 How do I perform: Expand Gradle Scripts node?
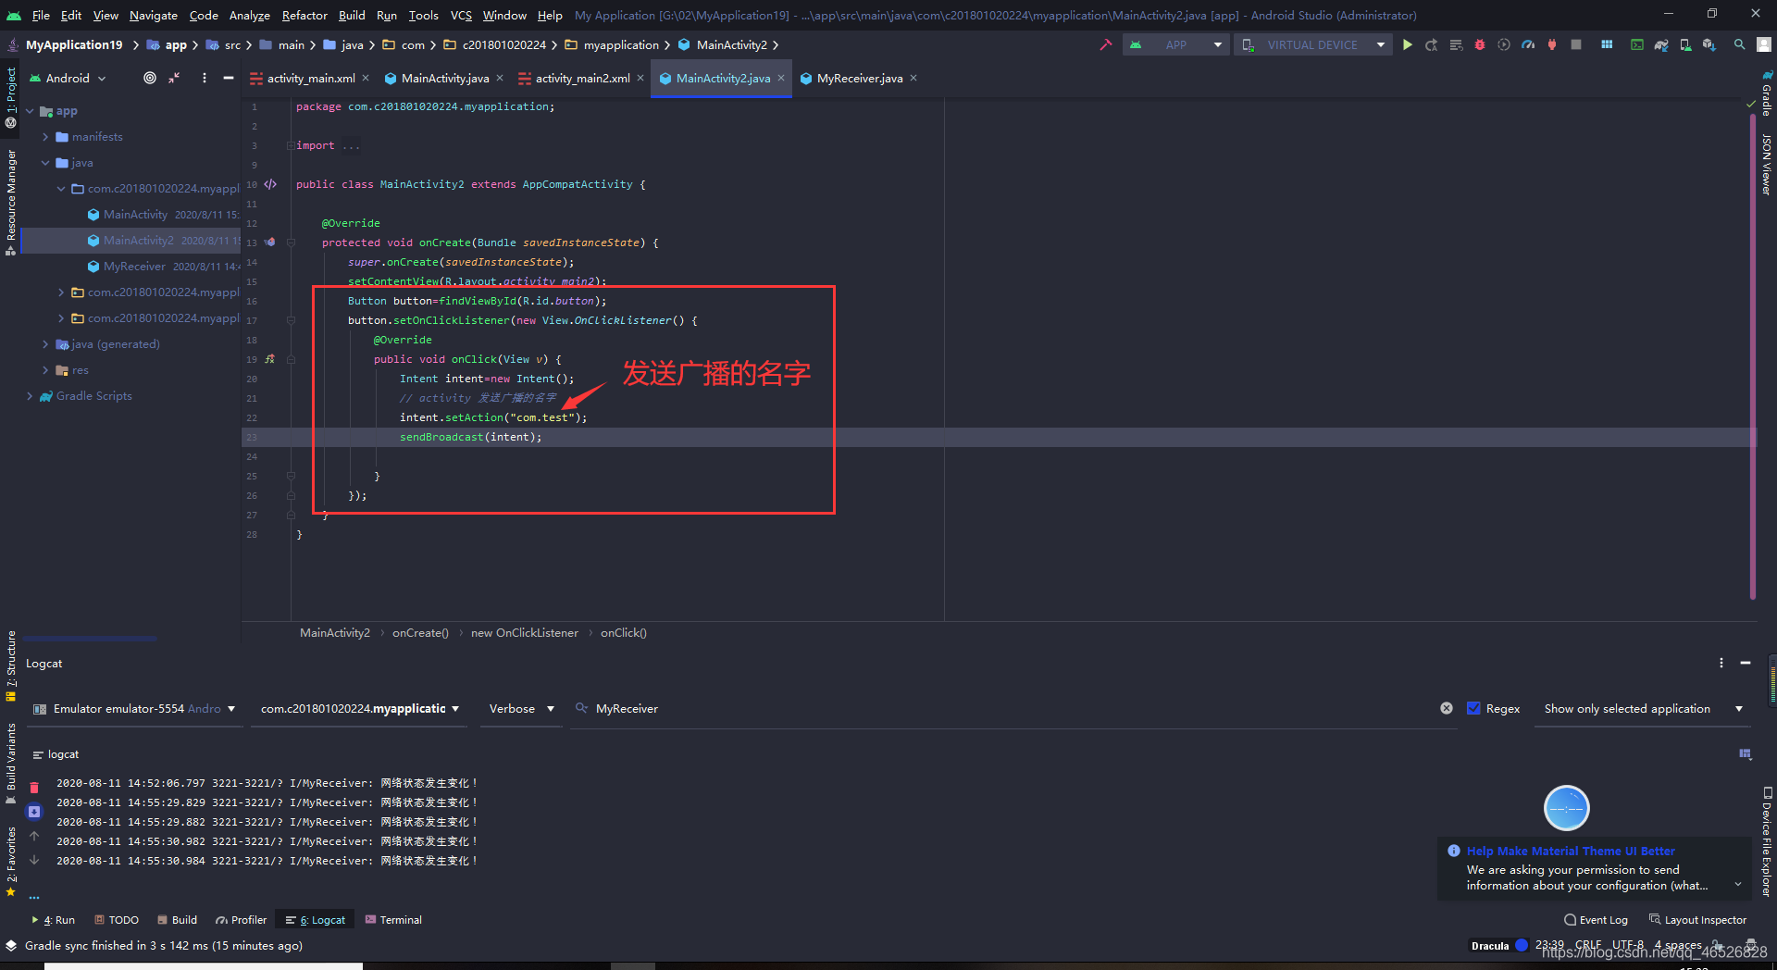[x=30, y=395]
